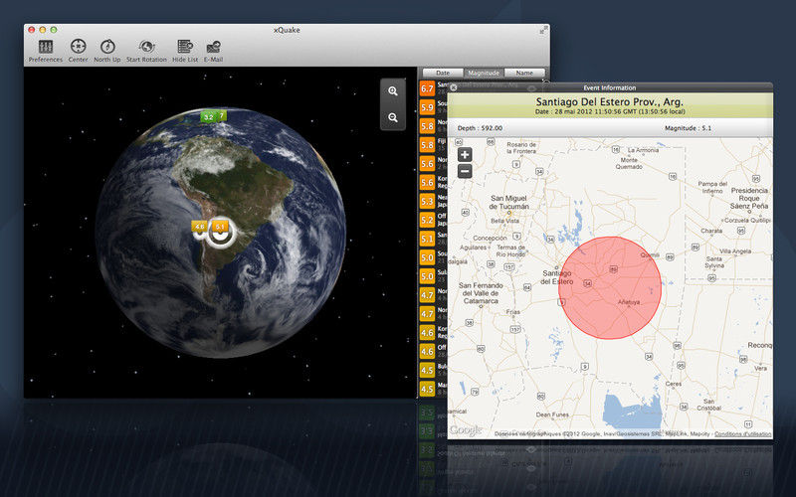
Task: Open the Conditions d'utilisation link
Action: pyautogui.click(x=742, y=434)
